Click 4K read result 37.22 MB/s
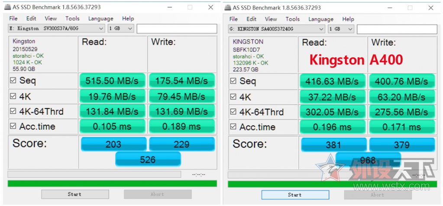The image size is (443, 206). coord(333,97)
